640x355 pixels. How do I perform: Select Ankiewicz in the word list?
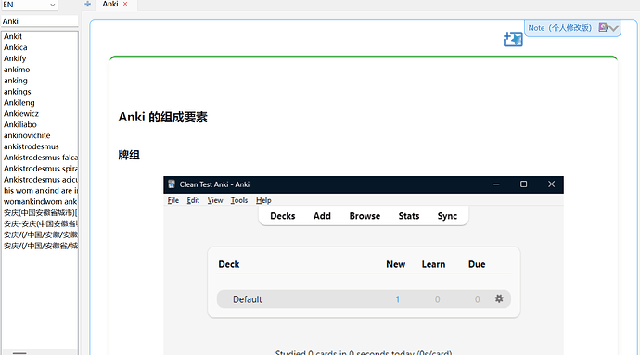coord(21,113)
